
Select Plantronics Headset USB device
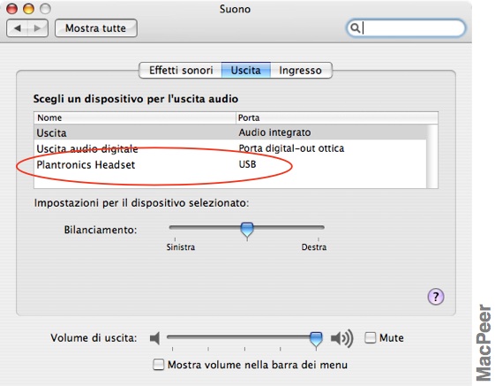pyautogui.click(x=230, y=164)
